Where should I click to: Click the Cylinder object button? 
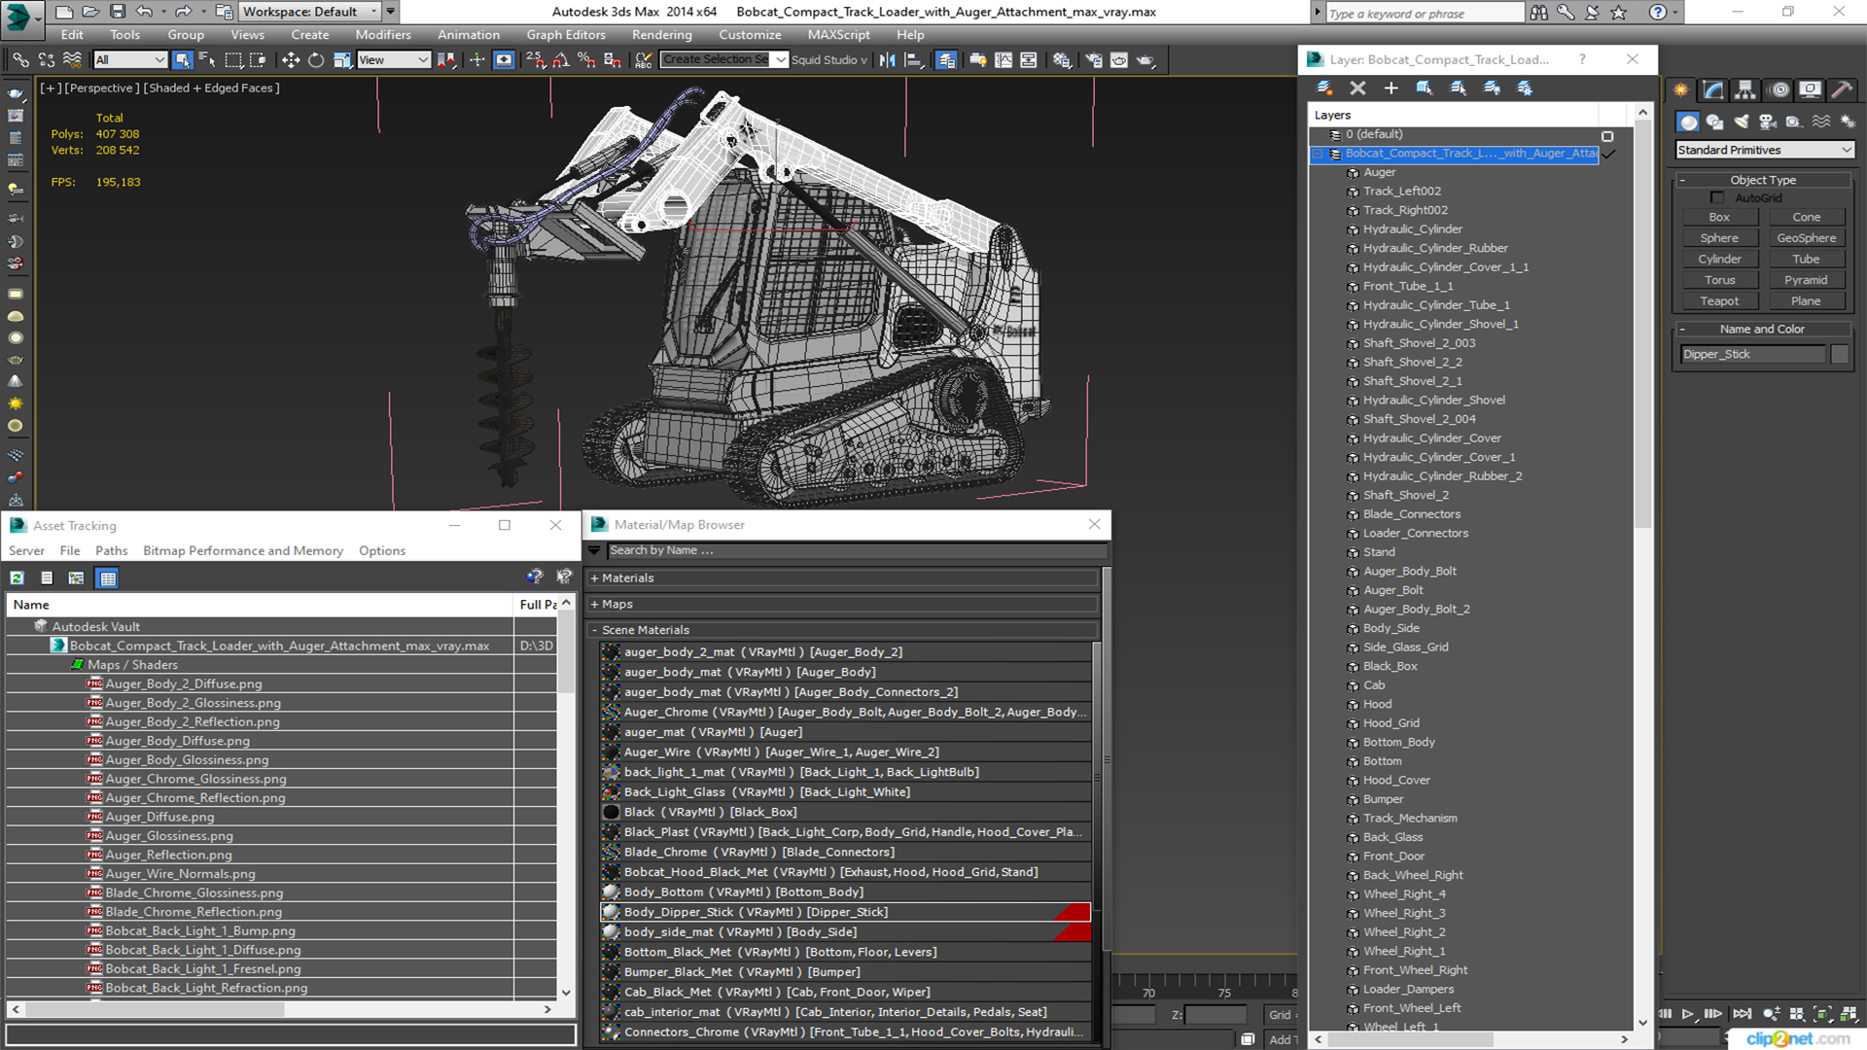coord(1719,260)
